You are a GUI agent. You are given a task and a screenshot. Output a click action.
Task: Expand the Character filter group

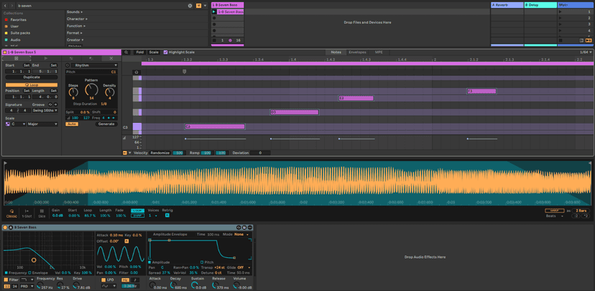[x=77, y=19]
